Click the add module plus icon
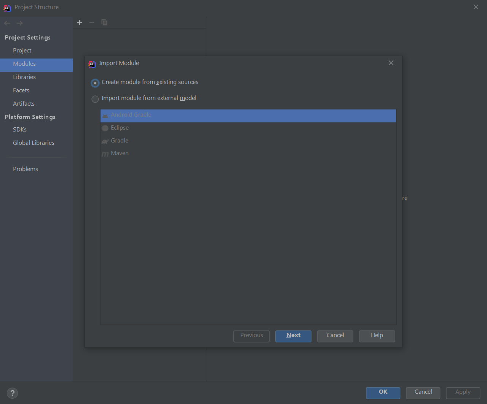 coord(80,22)
